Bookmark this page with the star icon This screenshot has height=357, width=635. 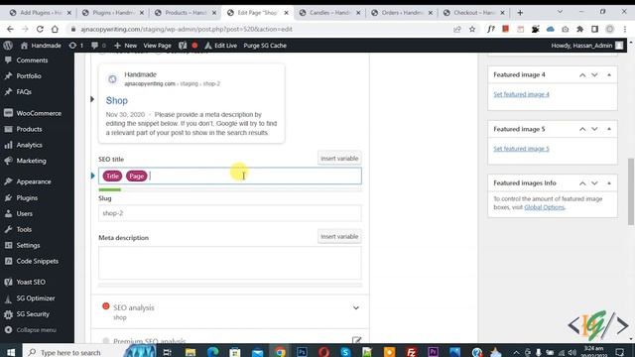[472, 29]
